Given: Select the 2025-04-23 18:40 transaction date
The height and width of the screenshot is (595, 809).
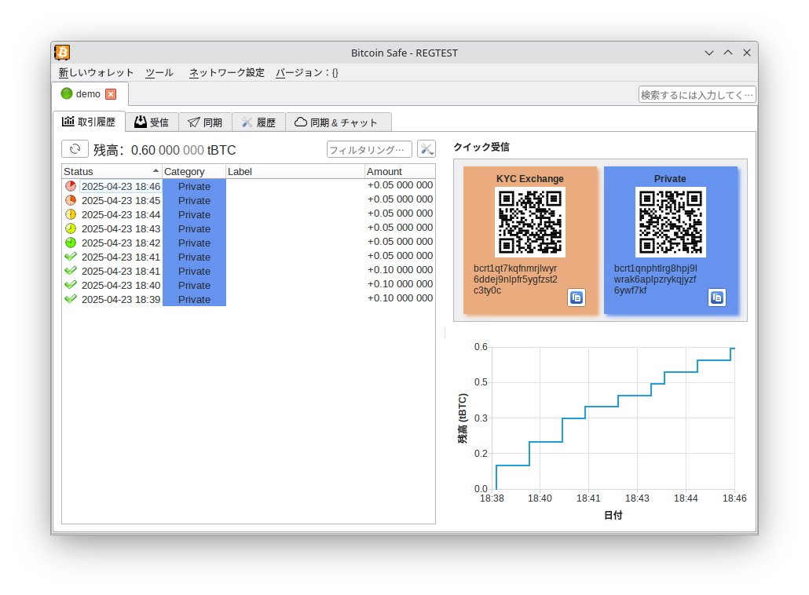Looking at the screenshot, I should click(121, 285).
